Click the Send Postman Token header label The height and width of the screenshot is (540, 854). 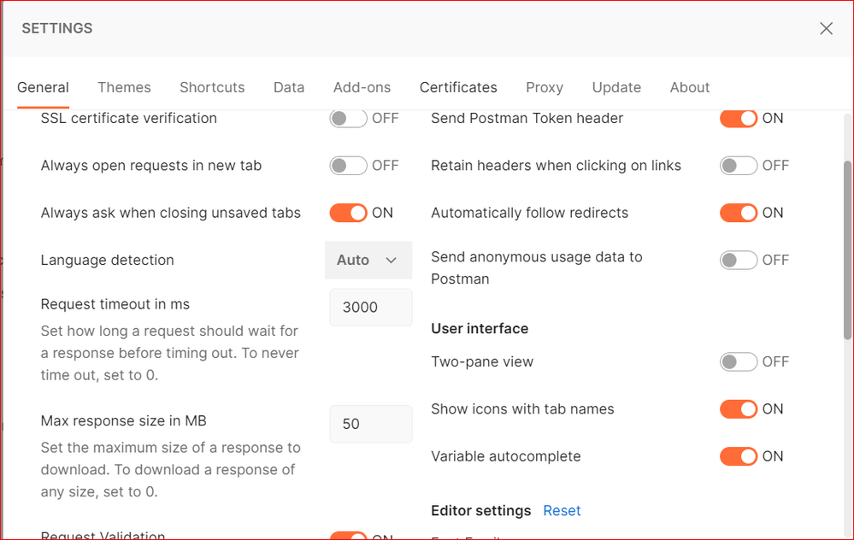coord(527,118)
